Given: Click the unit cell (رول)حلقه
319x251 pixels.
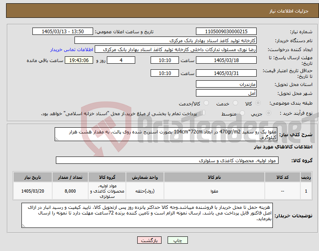Looking at the screenshot, I should [145, 191].
